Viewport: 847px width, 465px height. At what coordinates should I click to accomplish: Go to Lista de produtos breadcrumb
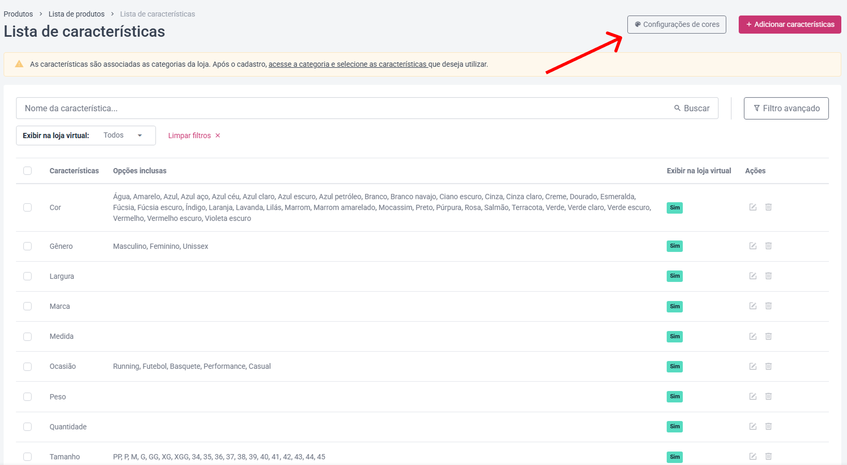coord(77,14)
